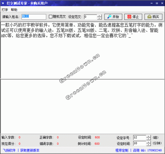This screenshot has width=165, height=154.
Task: Increase 设定字号 font size with up arrow
Action: [x=148, y=136]
